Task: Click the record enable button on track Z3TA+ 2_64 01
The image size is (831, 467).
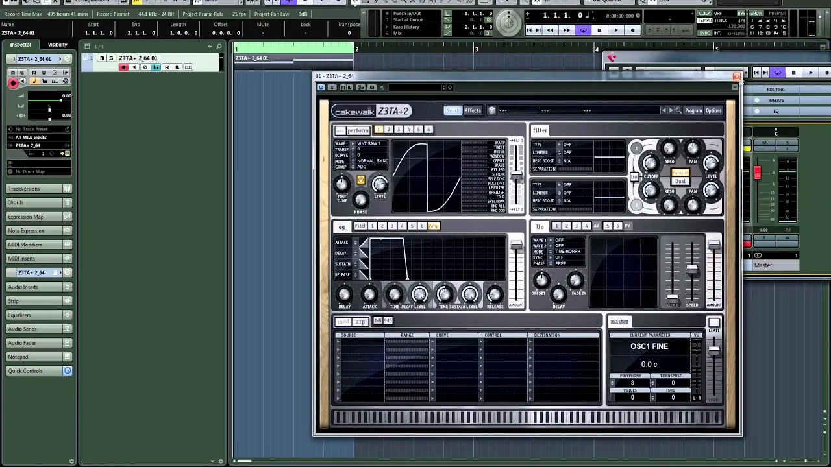Action: coord(123,67)
